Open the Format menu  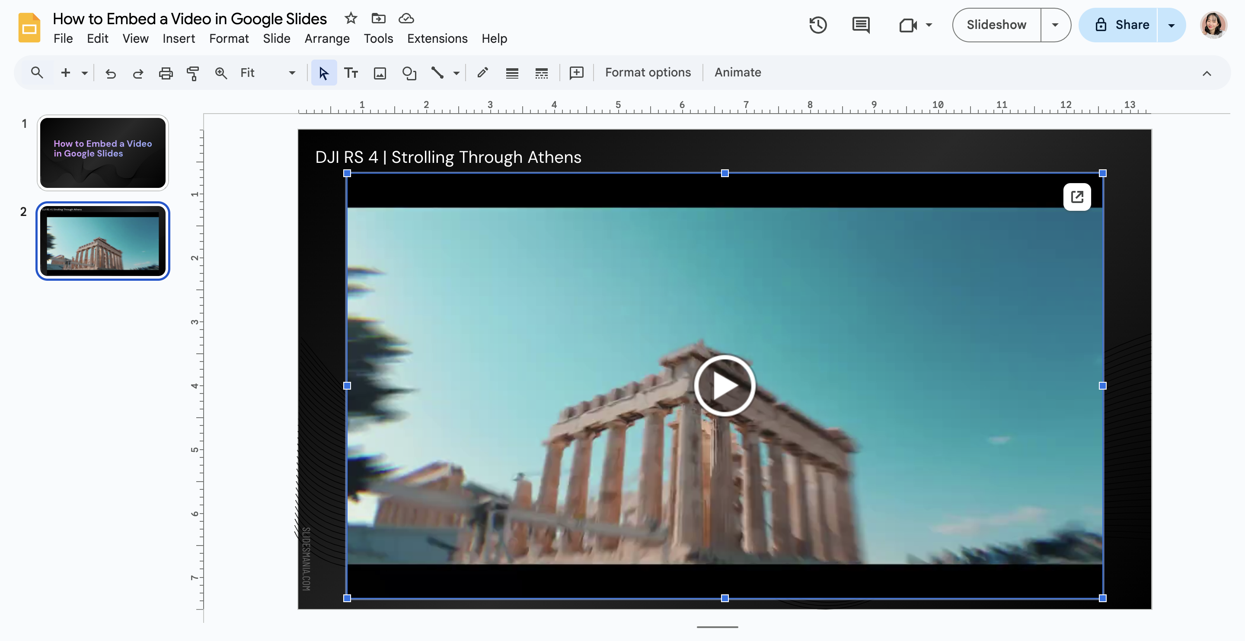229,38
